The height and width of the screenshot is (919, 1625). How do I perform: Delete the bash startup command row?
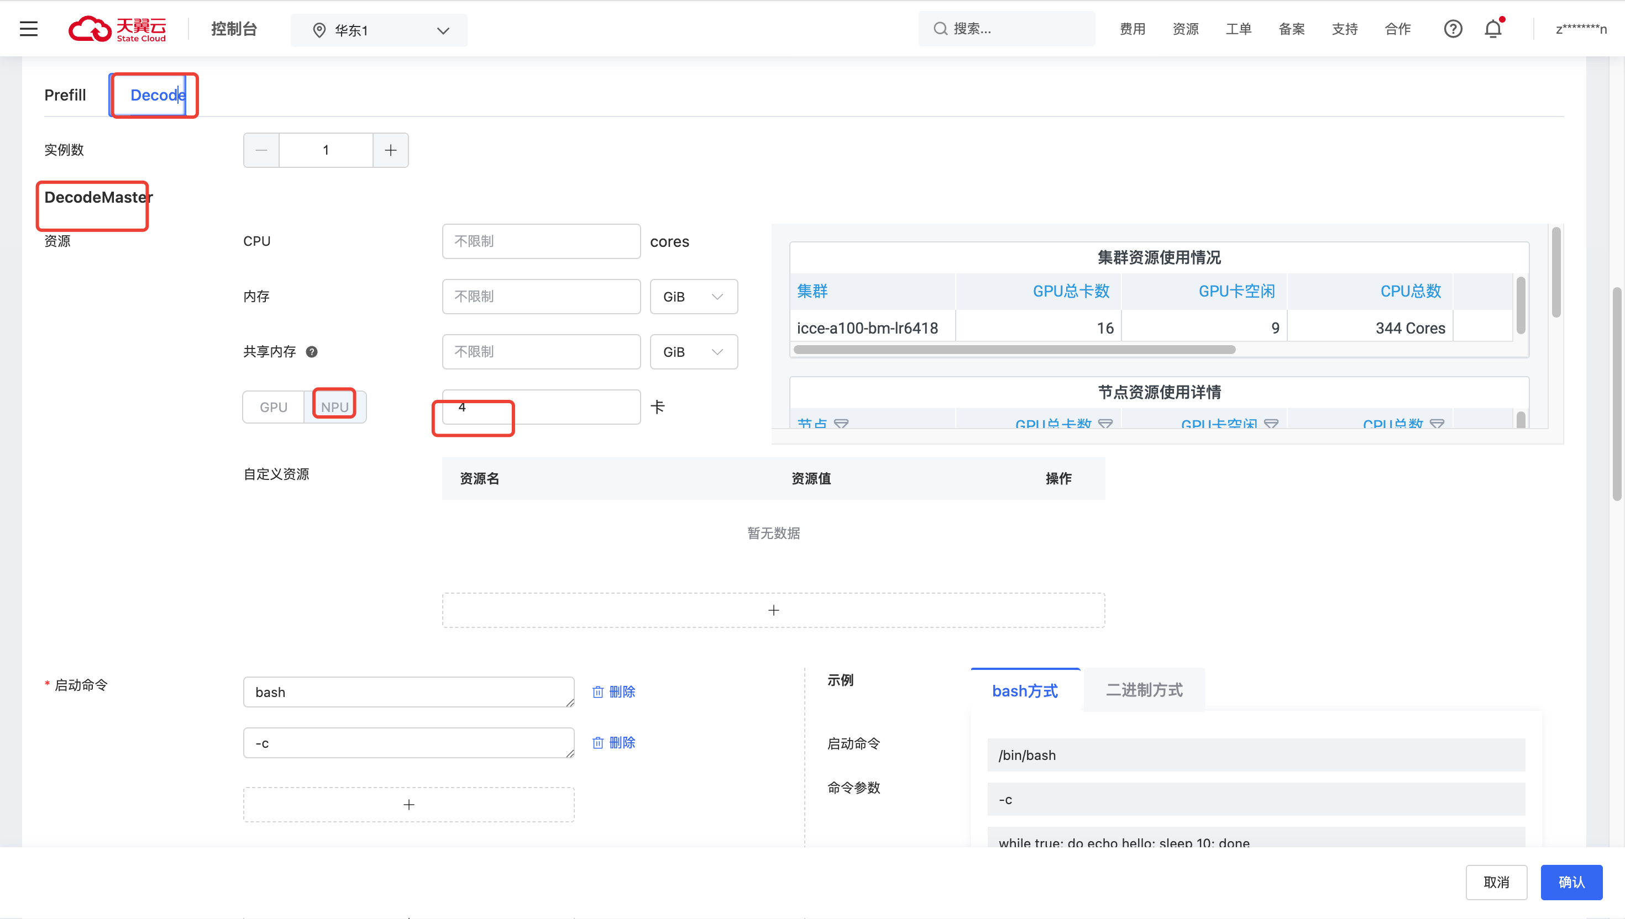(x=613, y=692)
